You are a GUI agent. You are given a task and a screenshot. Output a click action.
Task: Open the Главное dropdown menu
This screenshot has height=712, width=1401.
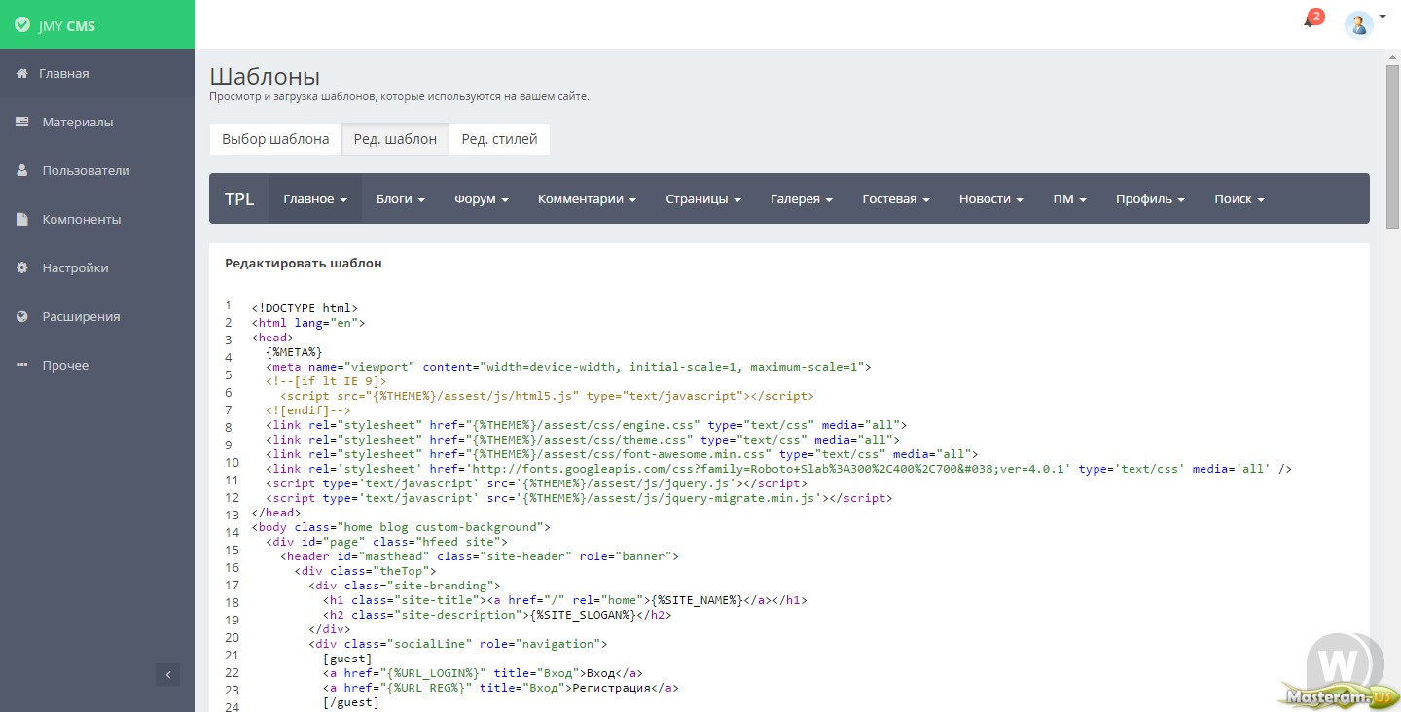[x=315, y=198]
